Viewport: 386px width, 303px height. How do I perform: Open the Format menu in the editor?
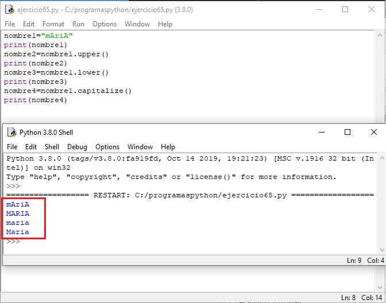click(x=53, y=24)
